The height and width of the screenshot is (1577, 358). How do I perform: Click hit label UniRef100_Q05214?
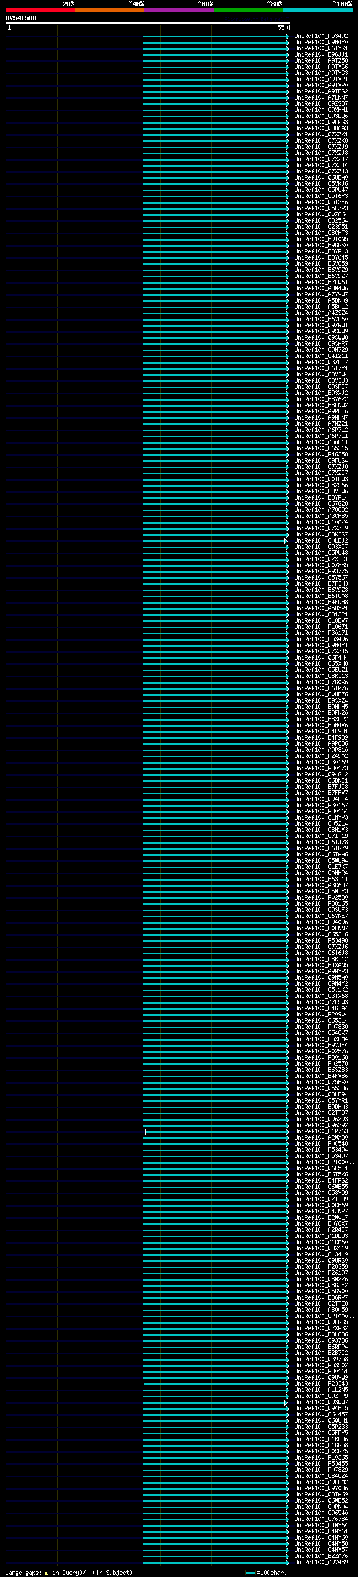(321, 824)
